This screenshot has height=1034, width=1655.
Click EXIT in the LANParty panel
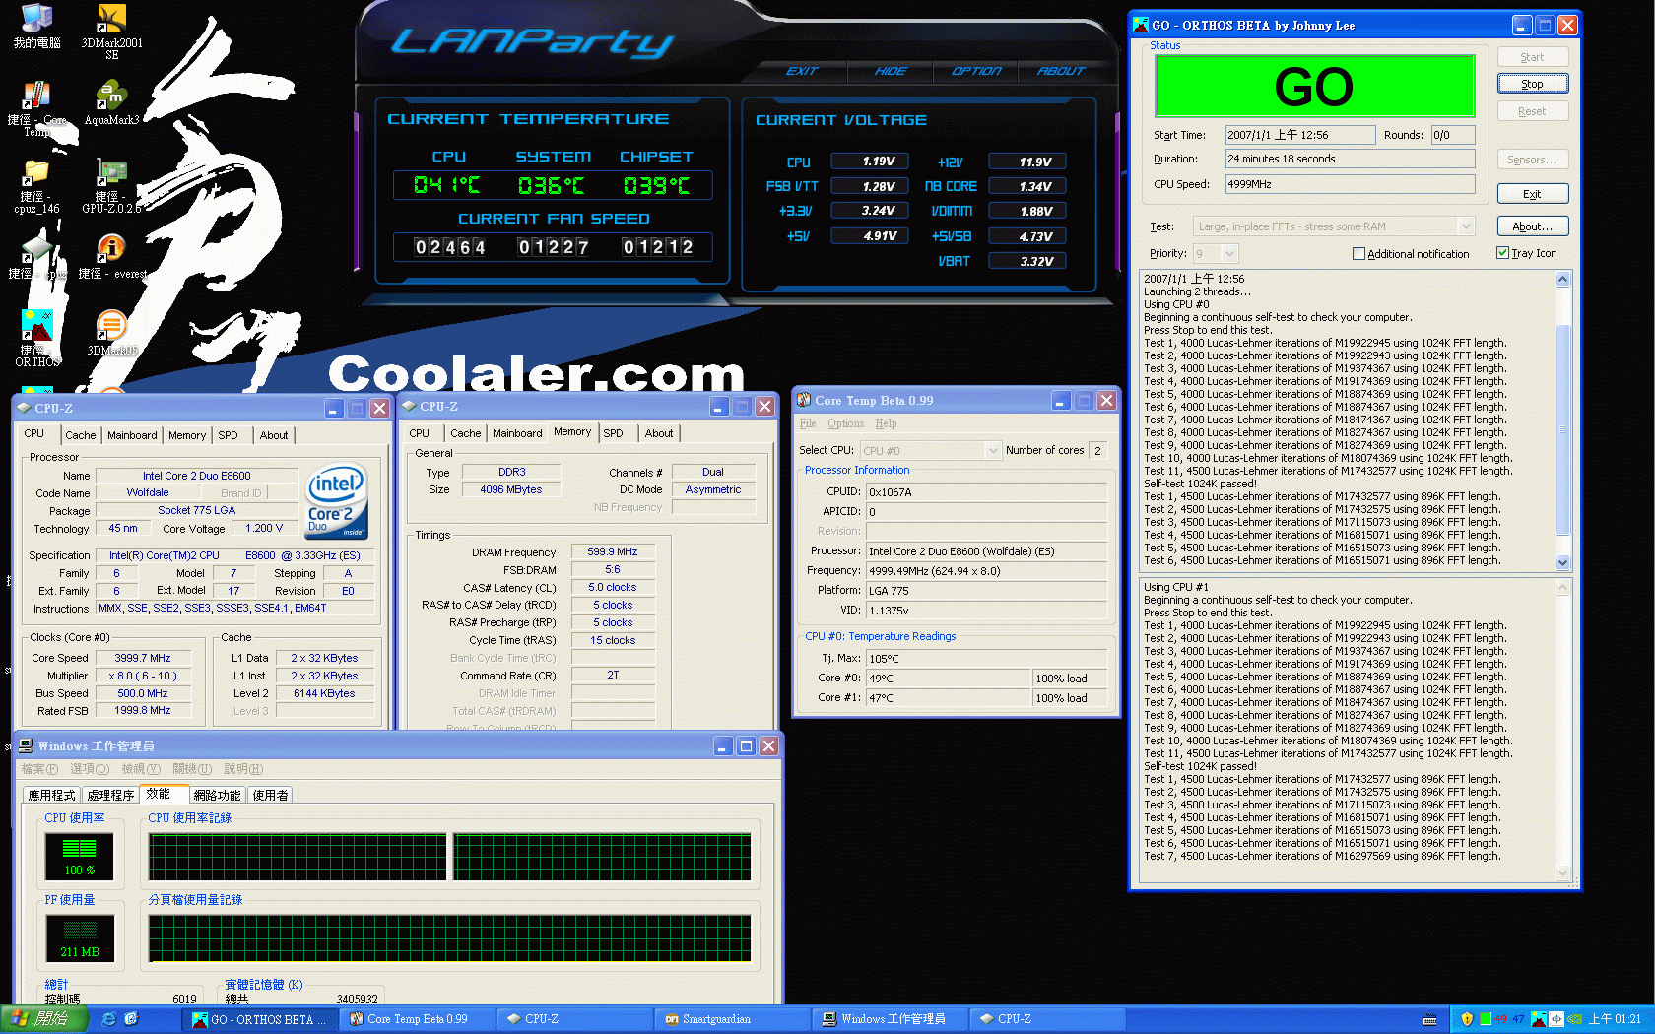802,71
